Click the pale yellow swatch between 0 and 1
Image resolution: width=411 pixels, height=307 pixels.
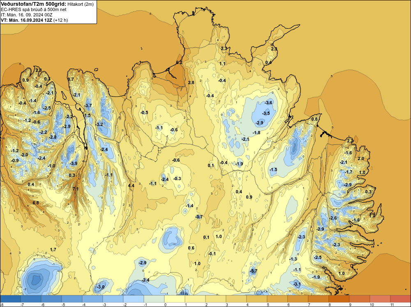pyautogui.click(x=175, y=299)
